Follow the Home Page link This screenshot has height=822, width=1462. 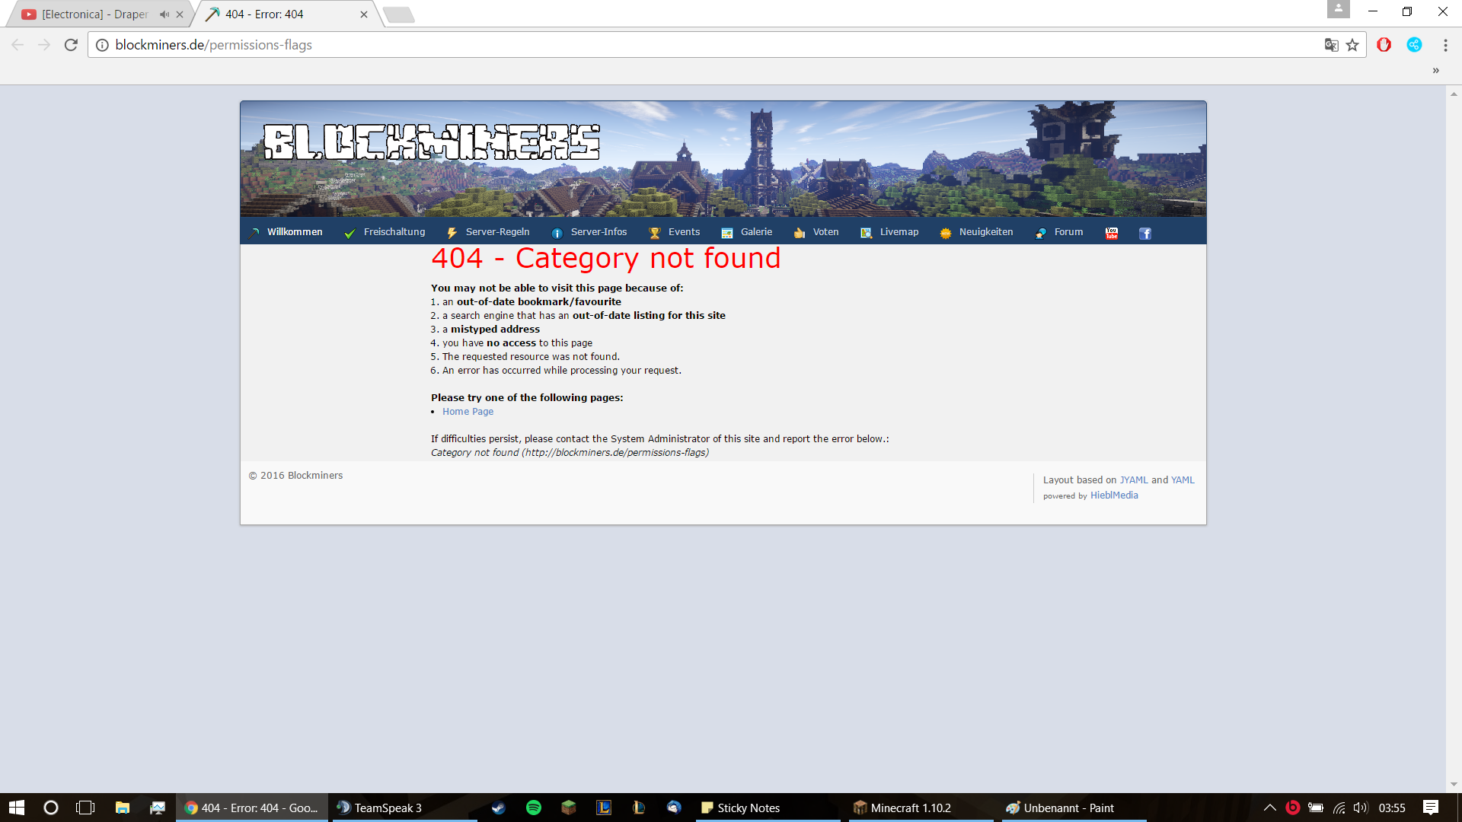point(468,412)
